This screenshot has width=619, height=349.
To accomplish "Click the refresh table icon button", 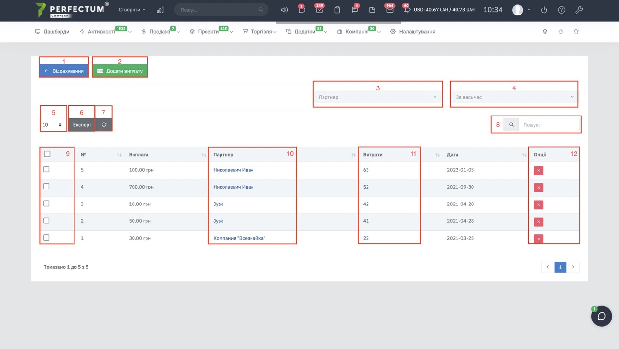I will click(x=104, y=125).
